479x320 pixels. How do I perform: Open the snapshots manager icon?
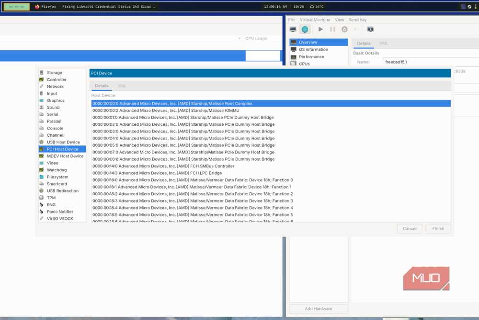(370, 29)
